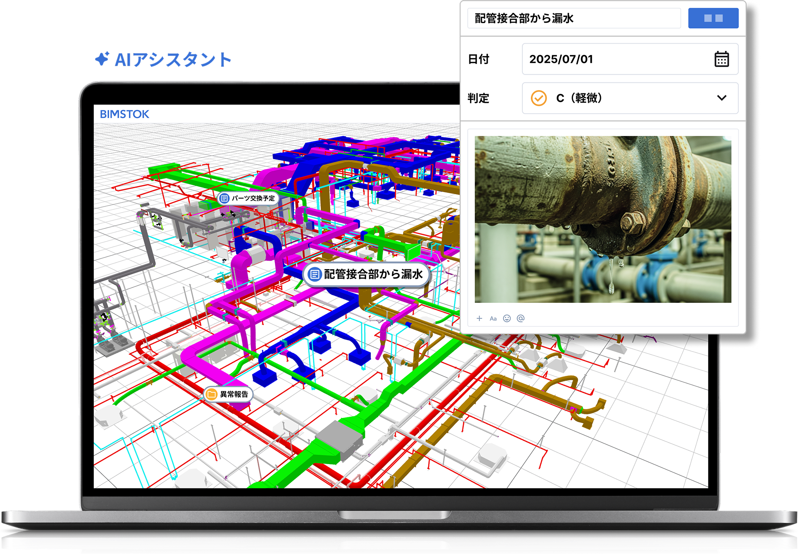Click the plus icon under the photo
The image size is (801, 554).
point(479,318)
